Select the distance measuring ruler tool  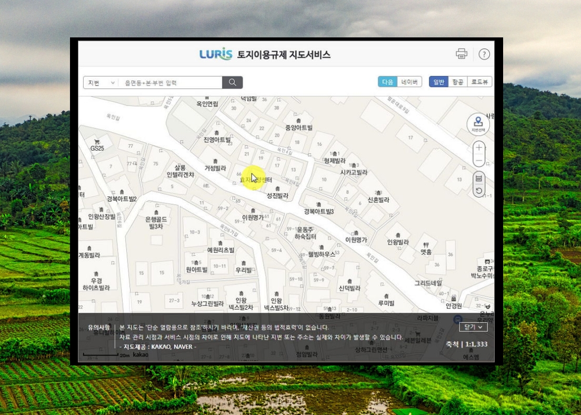(x=479, y=179)
